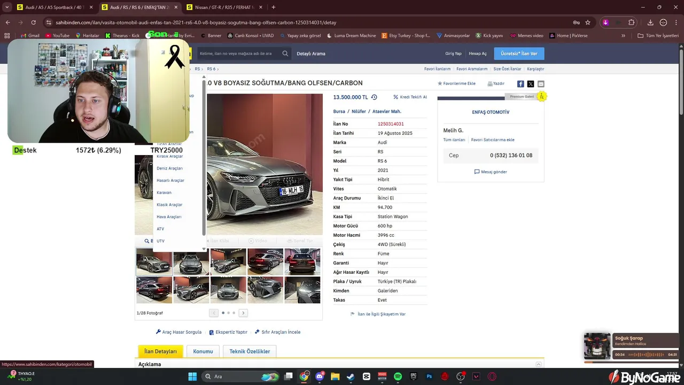Open Chrome extensions puzzle icon
The height and width of the screenshot is (385, 684).
pyautogui.click(x=632, y=22)
